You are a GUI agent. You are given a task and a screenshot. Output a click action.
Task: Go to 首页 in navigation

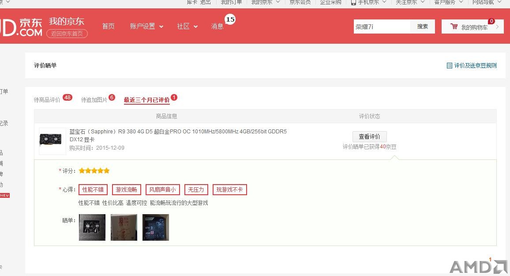[109, 26]
